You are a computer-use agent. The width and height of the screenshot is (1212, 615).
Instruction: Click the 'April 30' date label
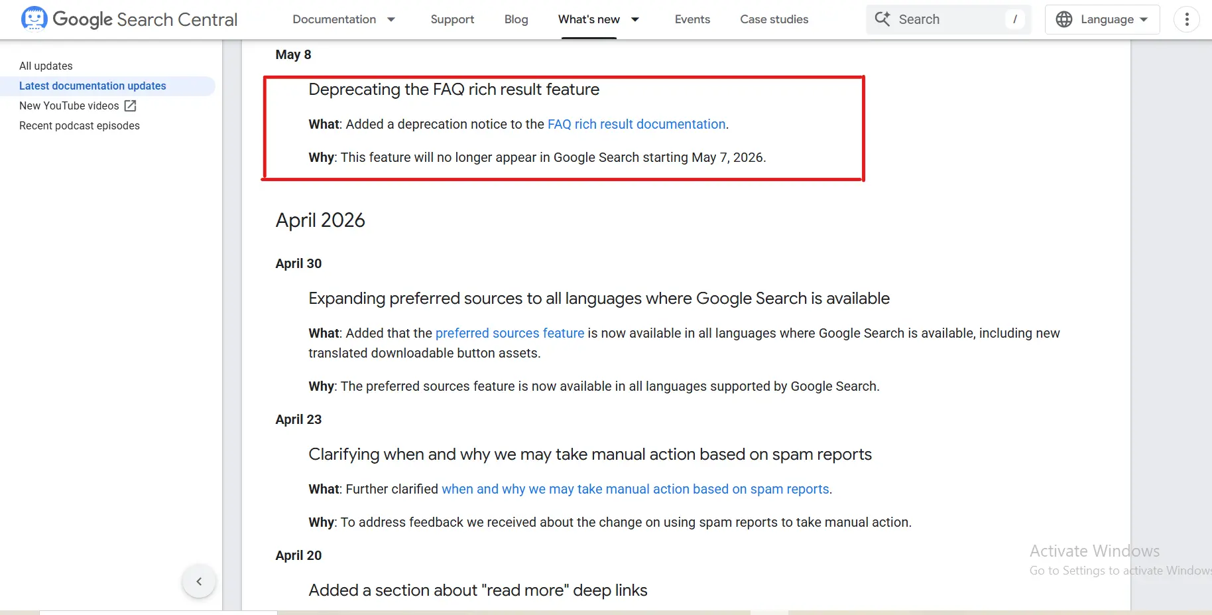click(298, 263)
